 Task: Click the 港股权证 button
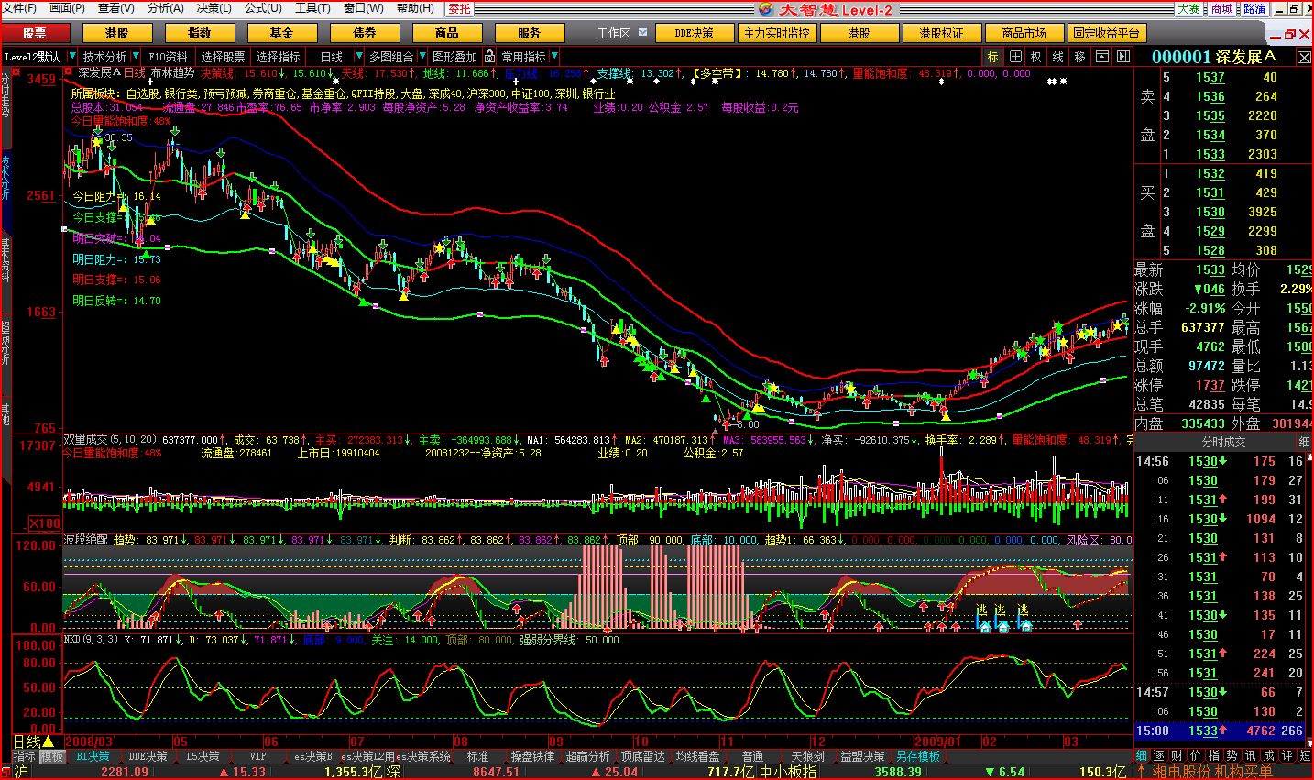pyautogui.click(x=942, y=33)
